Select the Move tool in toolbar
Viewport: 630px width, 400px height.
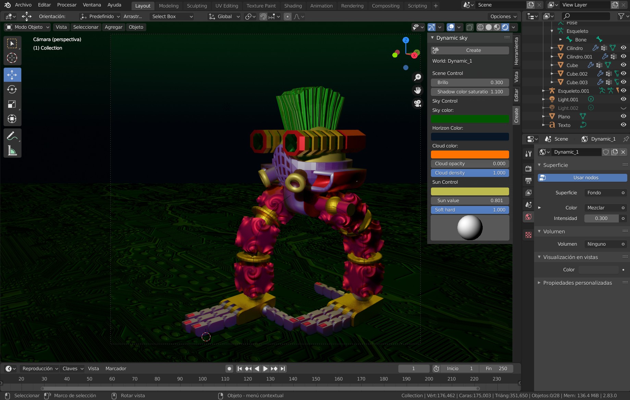[12, 75]
